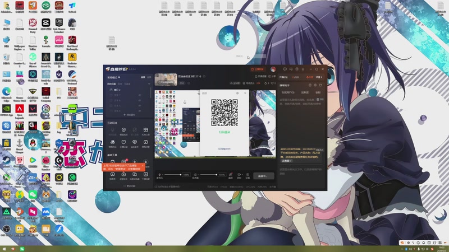The height and width of the screenshot is (252, 449).
Task: Switch to the 活跃度 tab
Action: point(305,92)
